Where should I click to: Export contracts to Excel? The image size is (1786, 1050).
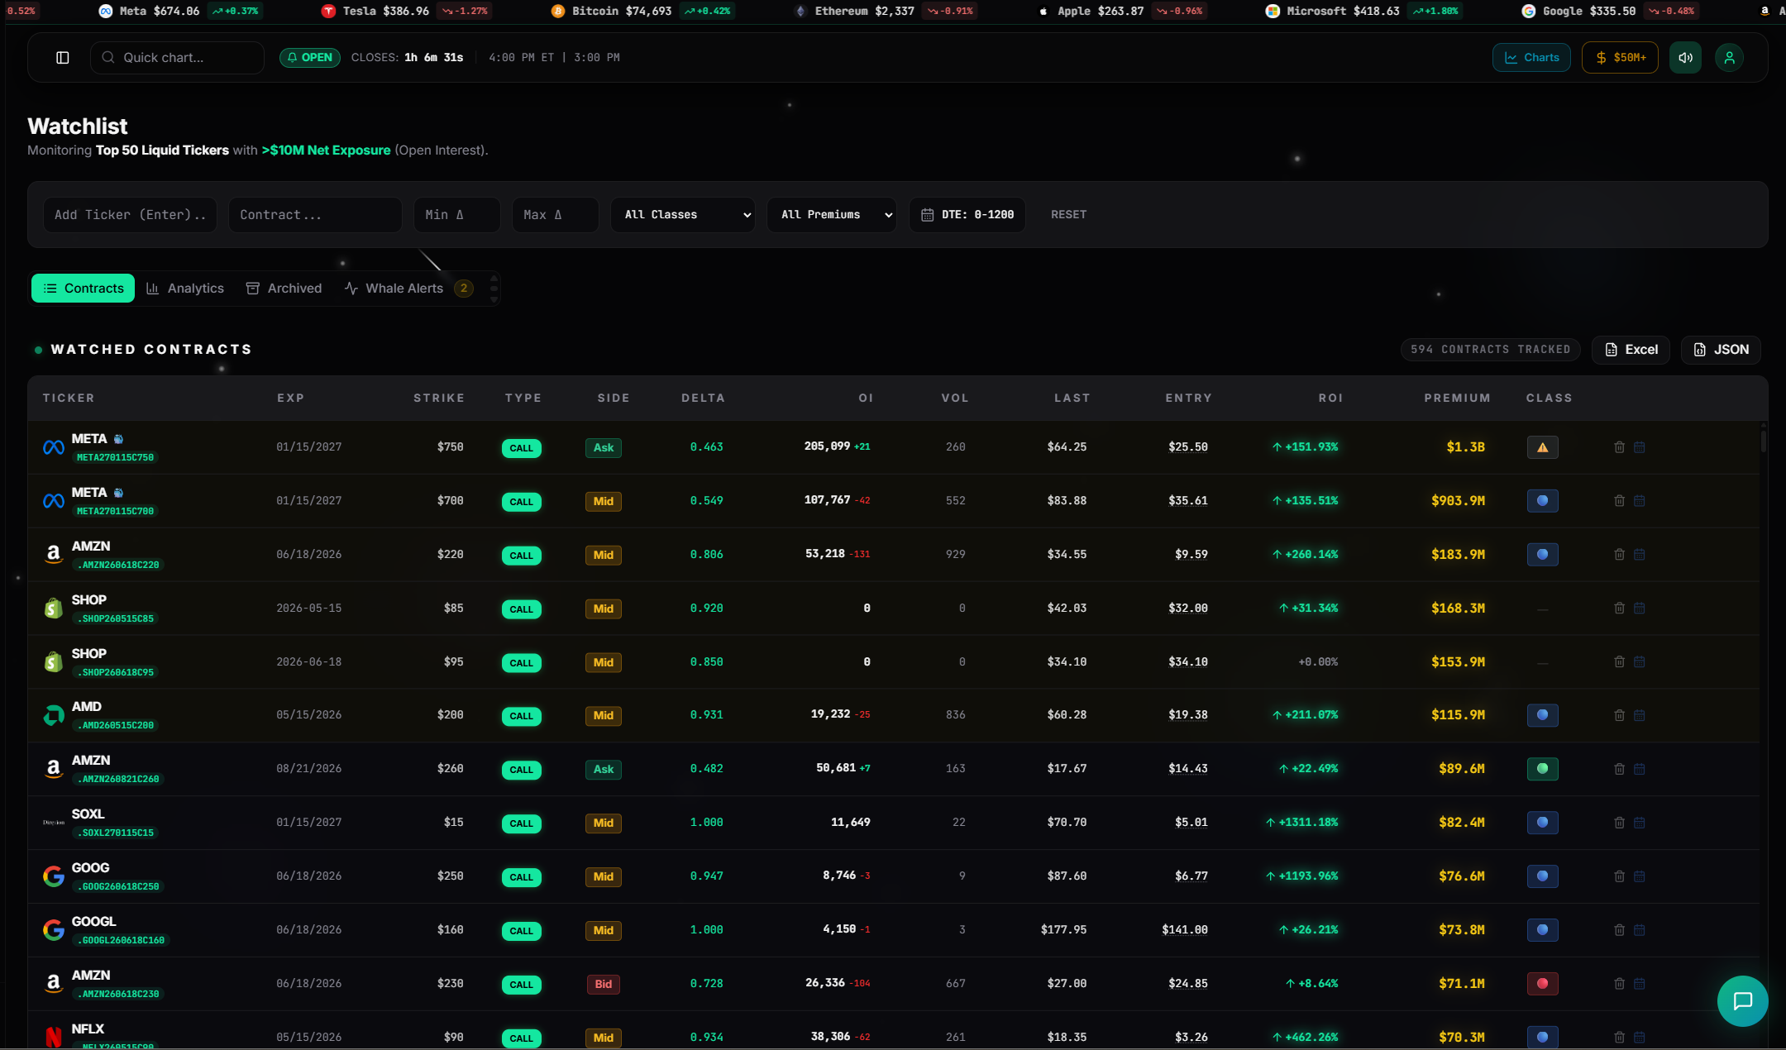(1631, 350)
